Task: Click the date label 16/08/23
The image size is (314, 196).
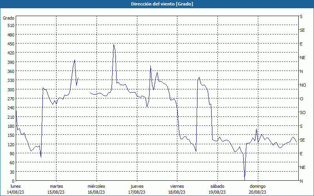Action: (96, 192)
